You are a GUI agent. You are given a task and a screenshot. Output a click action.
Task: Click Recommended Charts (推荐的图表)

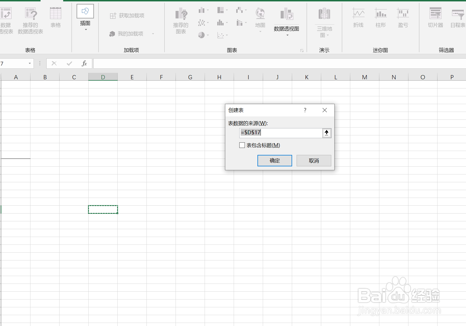[181, 21]
